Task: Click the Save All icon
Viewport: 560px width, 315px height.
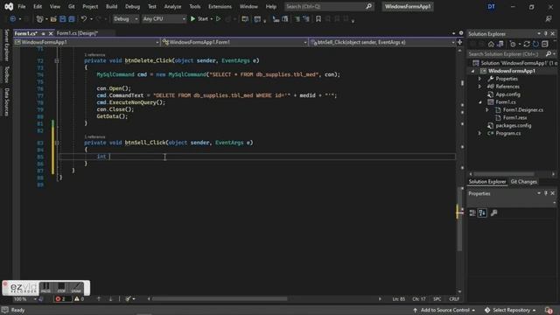Action: [x=72, y=19]
